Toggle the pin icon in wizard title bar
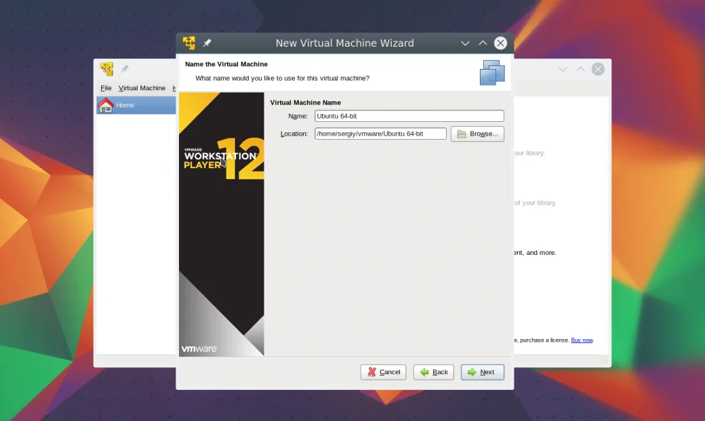Image resolution: width=705 pixels, height=421 pixels. coord(207,43)
